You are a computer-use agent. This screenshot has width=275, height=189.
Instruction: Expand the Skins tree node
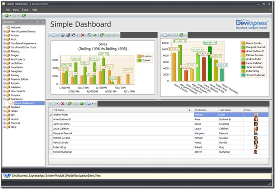point(5,127)
